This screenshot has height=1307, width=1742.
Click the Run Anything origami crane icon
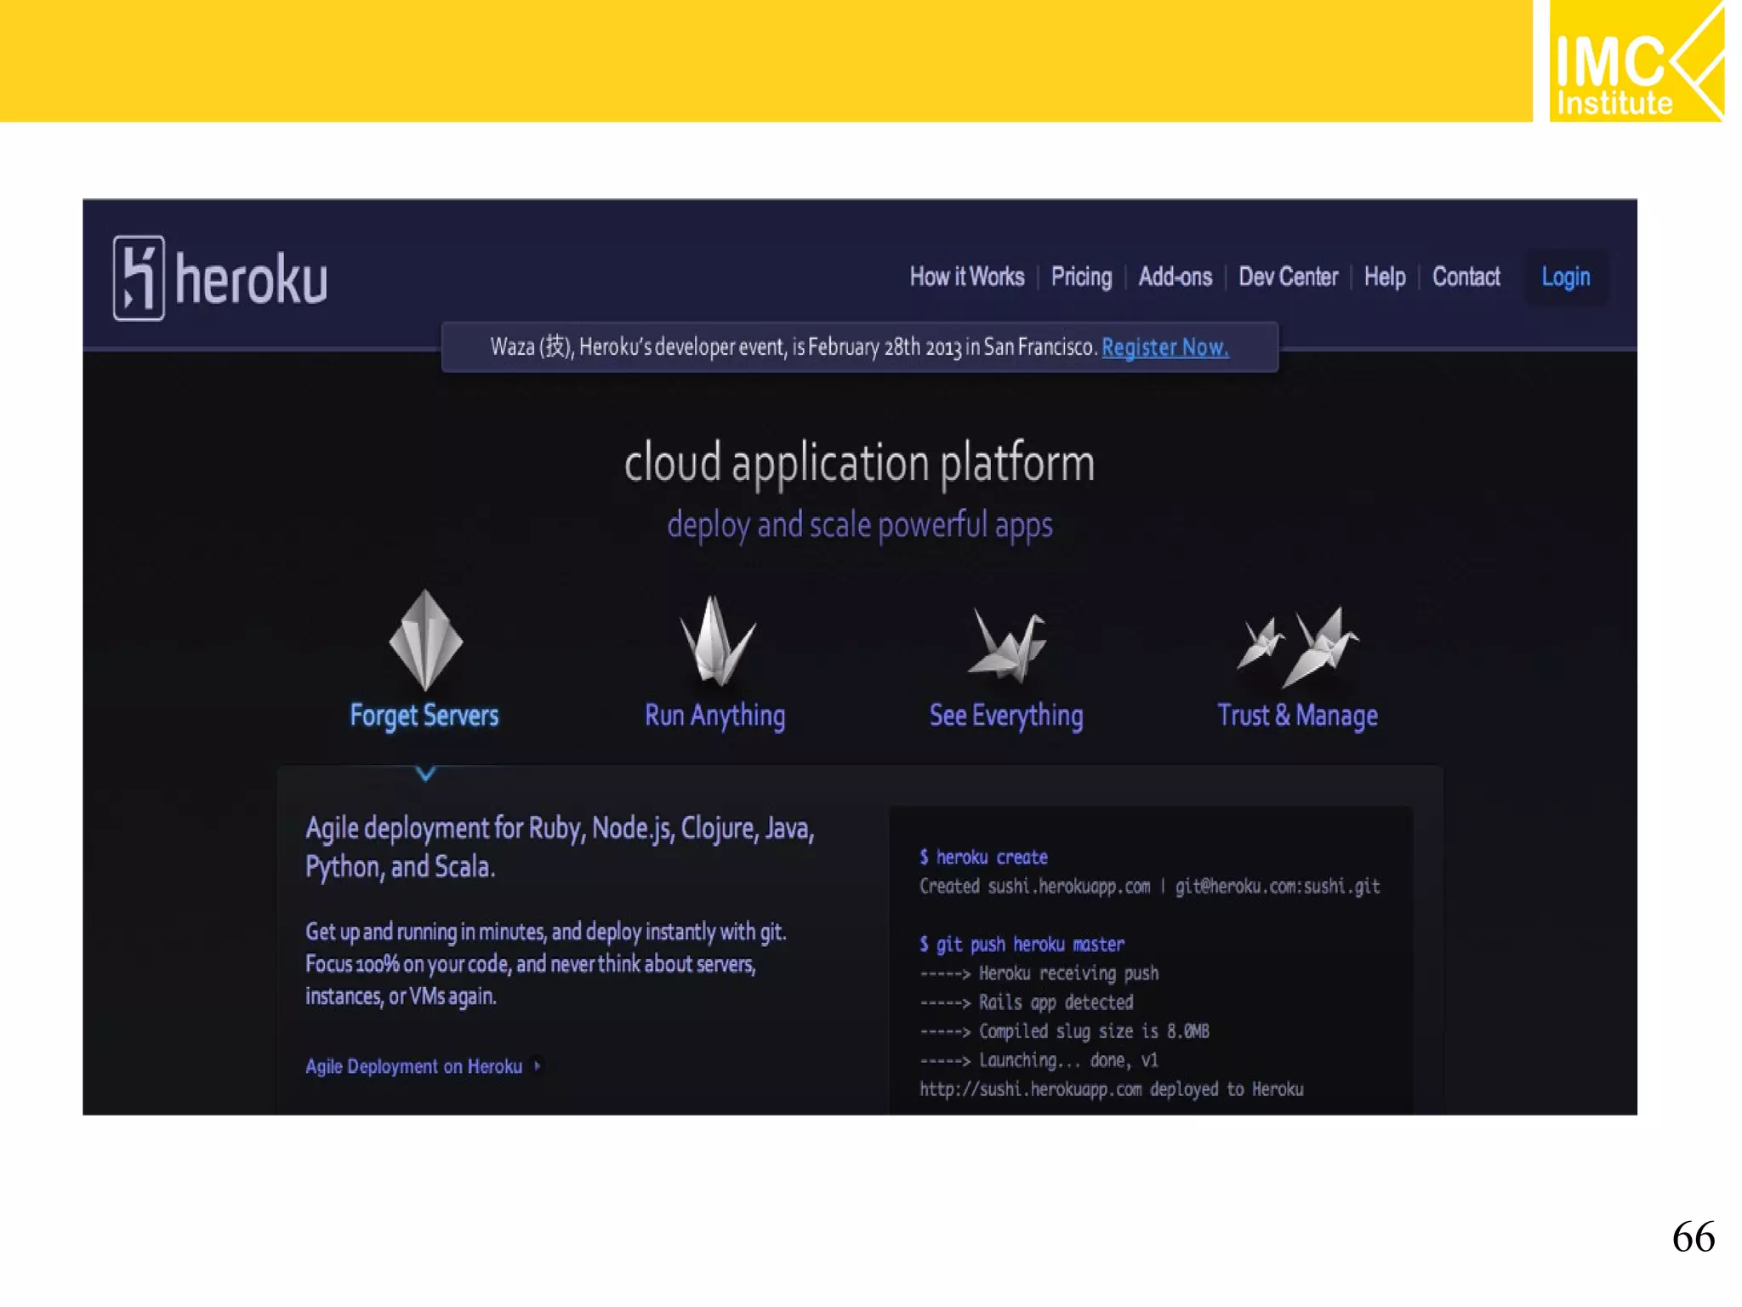click(716, 640)
